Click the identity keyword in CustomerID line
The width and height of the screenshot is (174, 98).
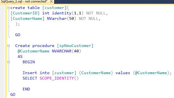coord(62,13)
